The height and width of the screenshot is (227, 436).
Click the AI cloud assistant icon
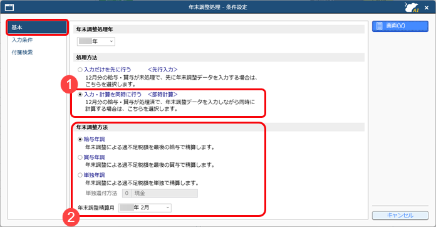(x=412, y=8)
